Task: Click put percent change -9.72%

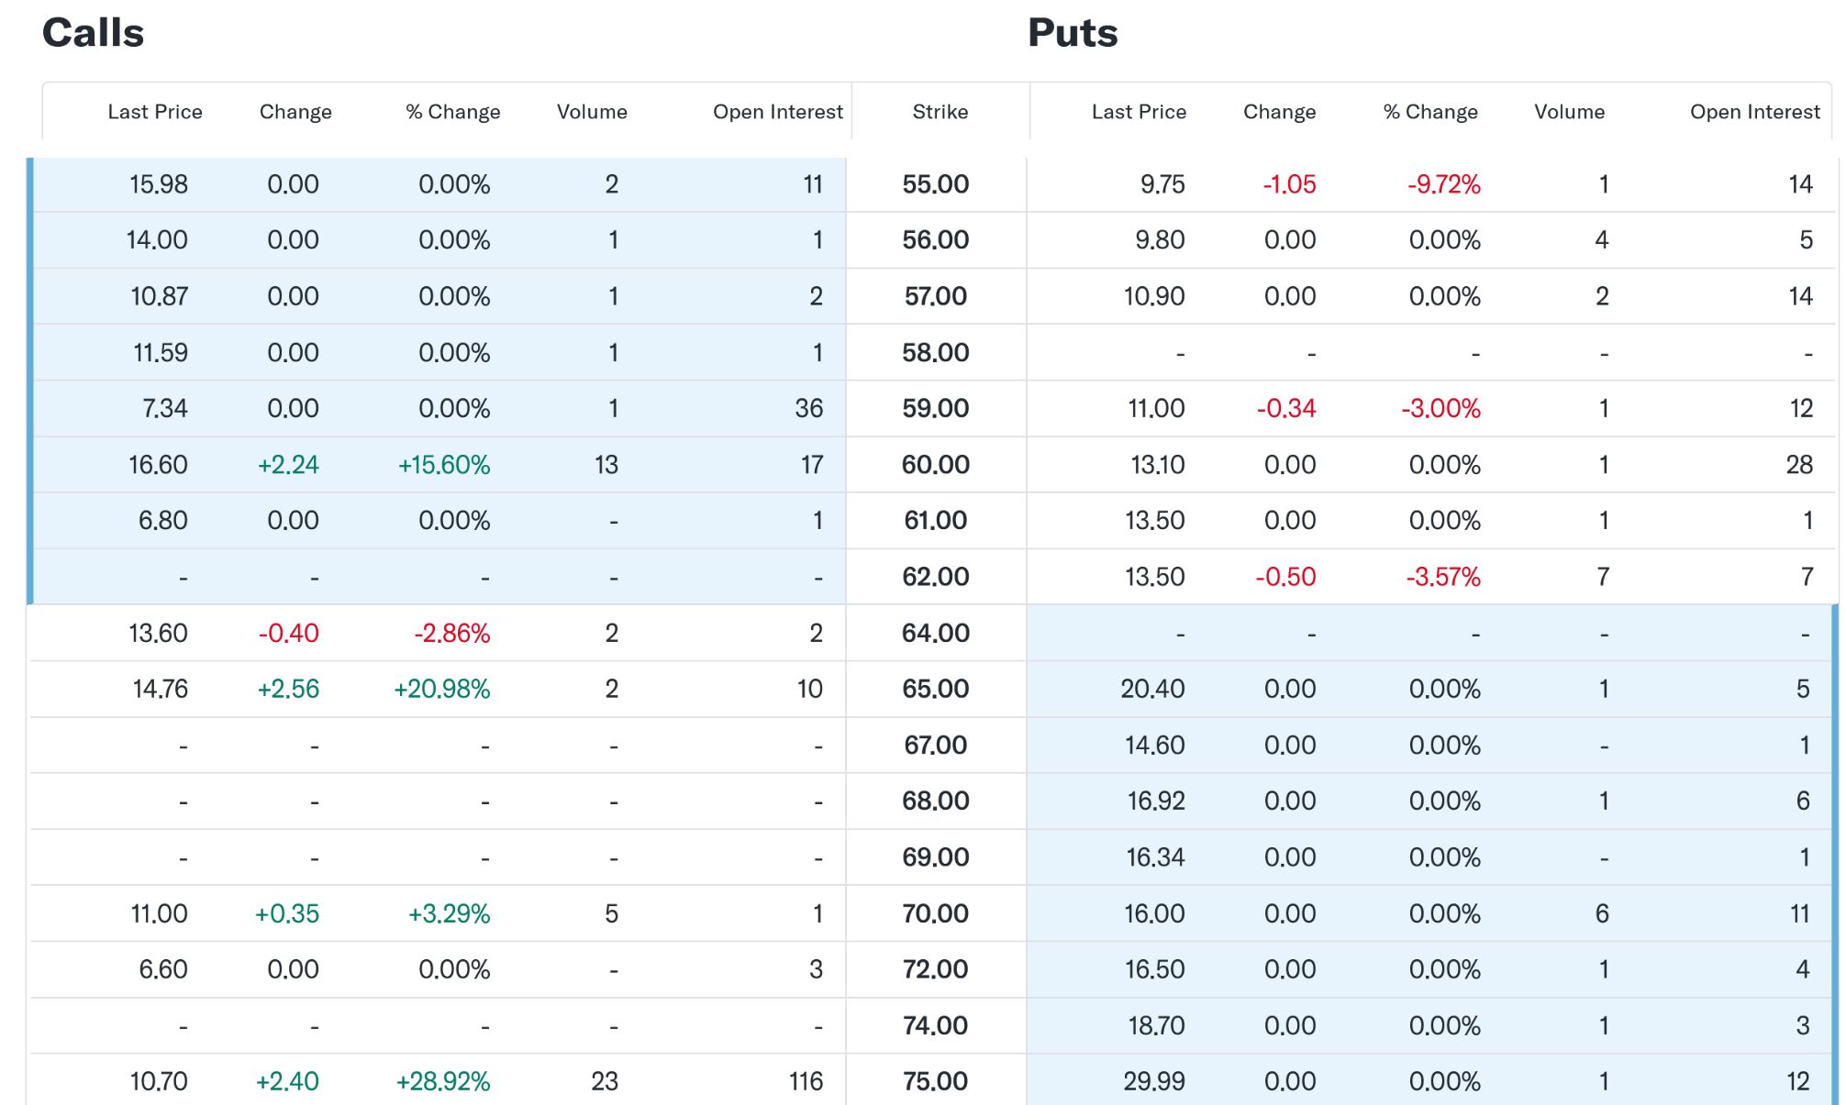Action: [1443, 184]
